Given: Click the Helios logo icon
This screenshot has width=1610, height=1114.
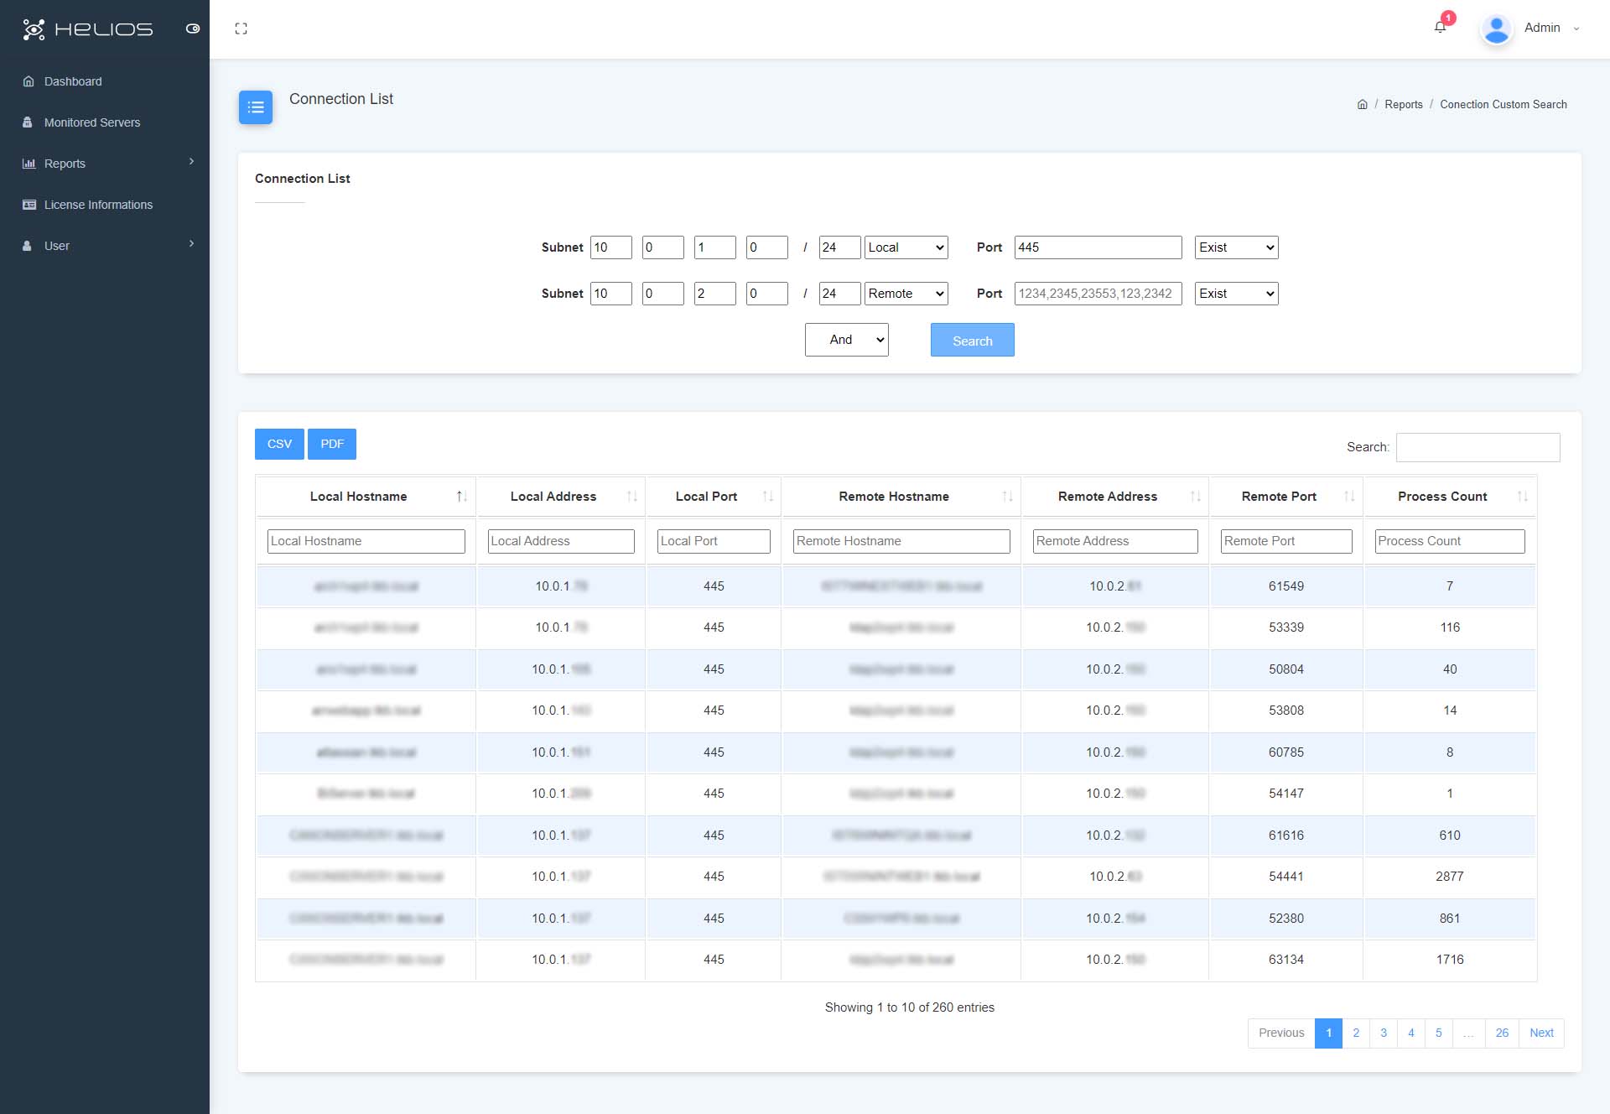Looking at the screenshot, I should click(x=35, y=29).
